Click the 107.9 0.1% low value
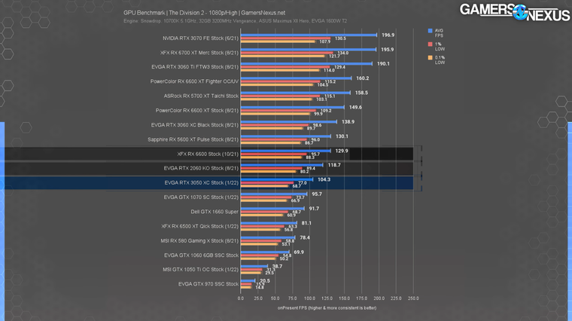 324,41
